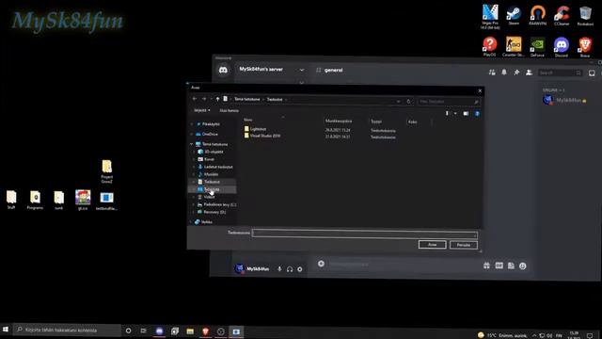Refresh the file dialog folder view
This screenshot has height=339, width=602.
(408, 102)
